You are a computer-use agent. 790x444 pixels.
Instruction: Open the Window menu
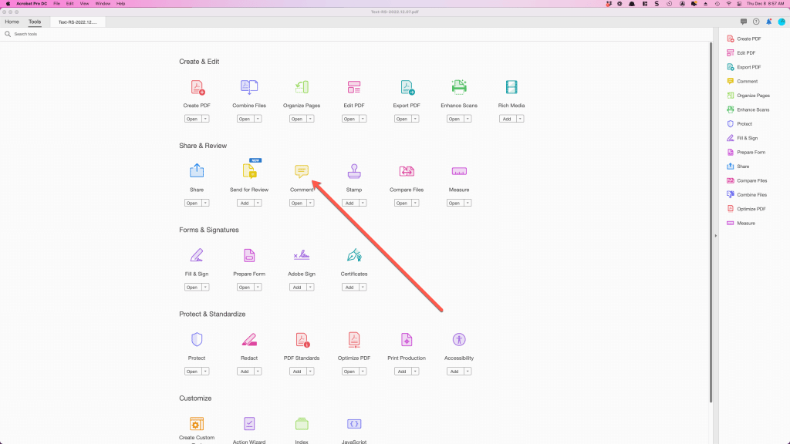pos(103,4)
